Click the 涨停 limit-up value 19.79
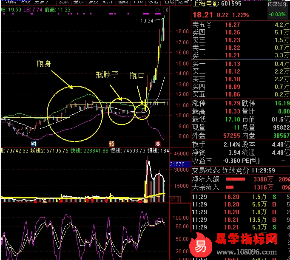290x260 pixels. pos(232,103)
